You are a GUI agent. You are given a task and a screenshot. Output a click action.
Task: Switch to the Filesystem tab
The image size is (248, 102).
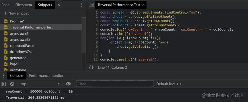coord(24,5)
